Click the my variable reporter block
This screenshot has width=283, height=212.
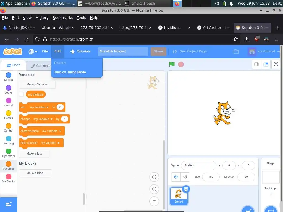[x=36, y=94]
